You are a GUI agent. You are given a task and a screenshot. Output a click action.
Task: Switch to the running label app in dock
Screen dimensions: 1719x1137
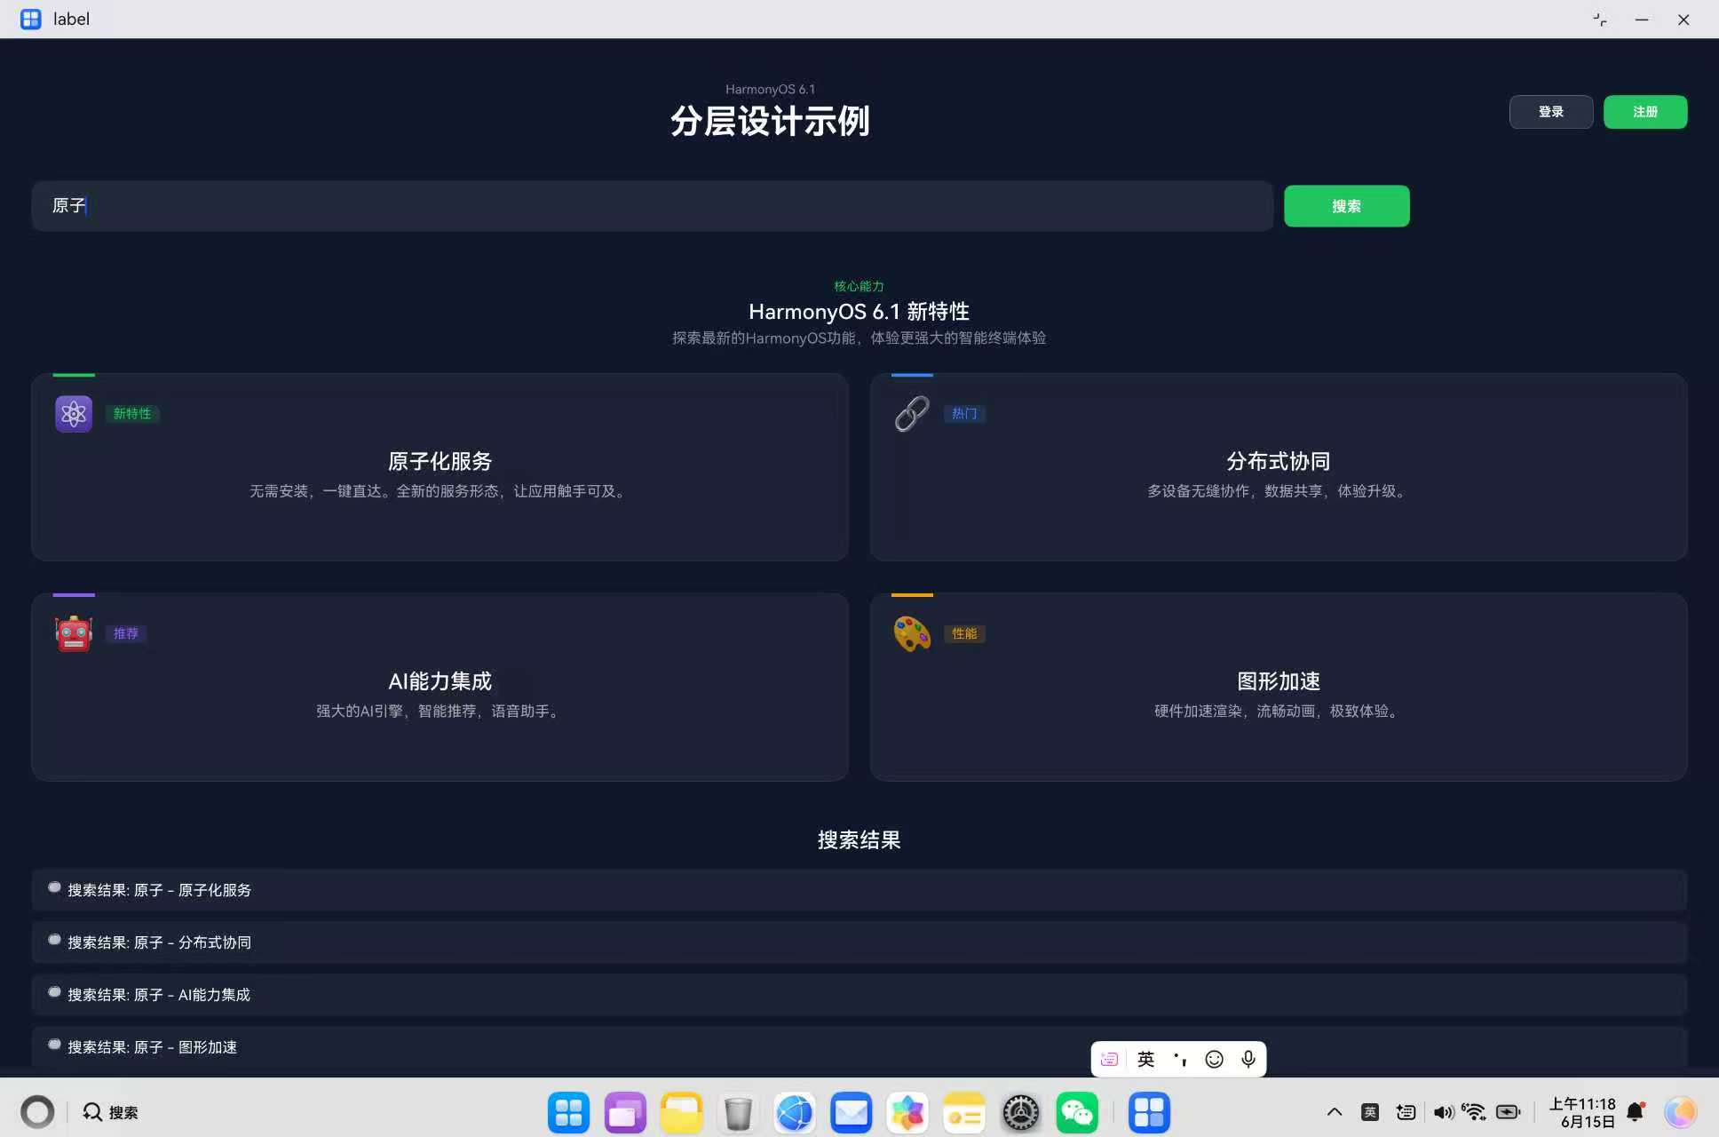1149,1112
